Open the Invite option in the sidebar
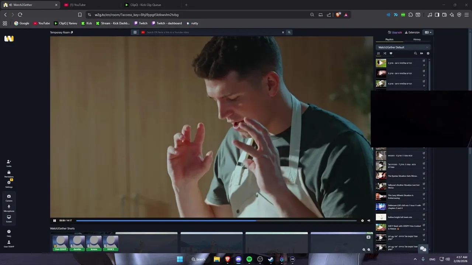The height and width of the screenshot is (265, 472). click(9, 163)
